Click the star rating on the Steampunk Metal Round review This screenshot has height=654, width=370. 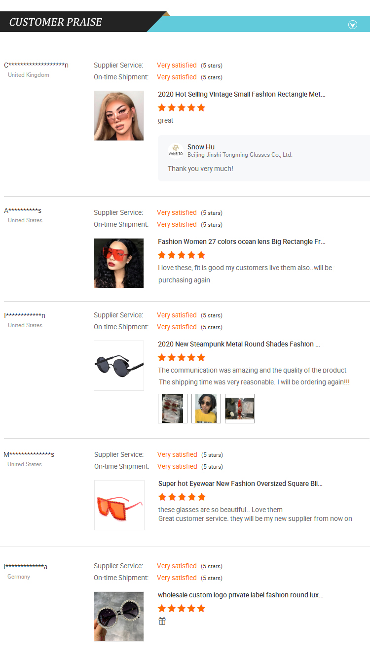tap(181, 357)
